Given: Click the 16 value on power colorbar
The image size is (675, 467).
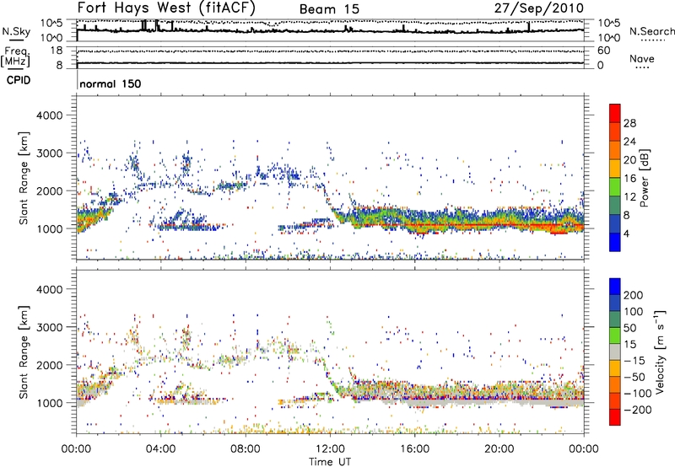Looking at the screenshot, I should (629, 179).
